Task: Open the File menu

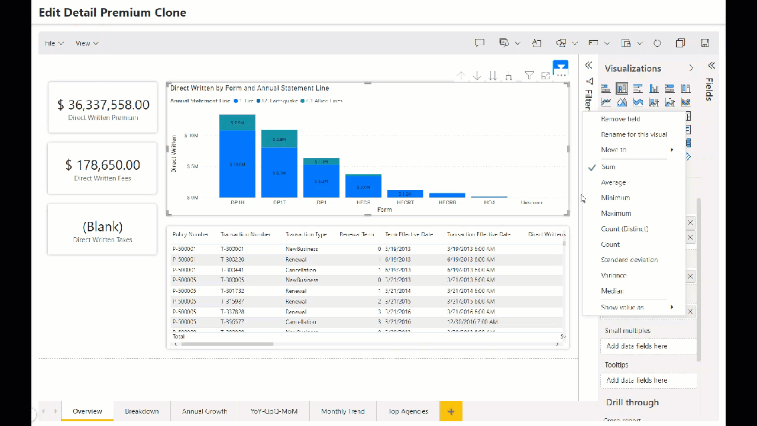Action: click(x=54, y=43)
